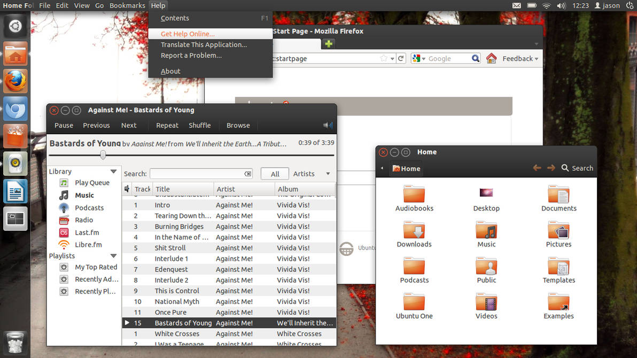Select Report a Problem menu entry

tap(211, 55)
